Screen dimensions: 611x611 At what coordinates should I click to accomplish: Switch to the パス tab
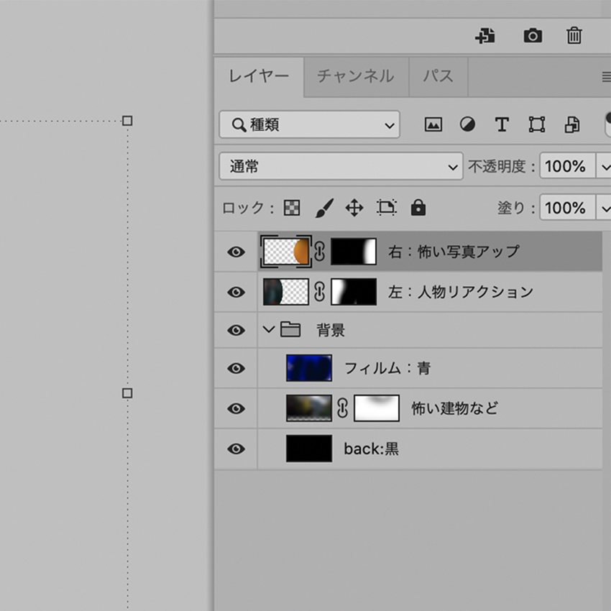click(x=438, y=76)
